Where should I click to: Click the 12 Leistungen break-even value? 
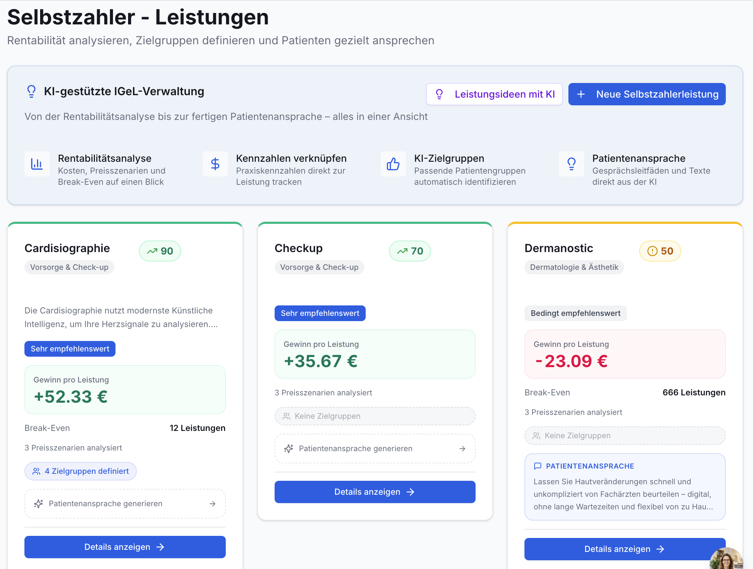[197, 428]
